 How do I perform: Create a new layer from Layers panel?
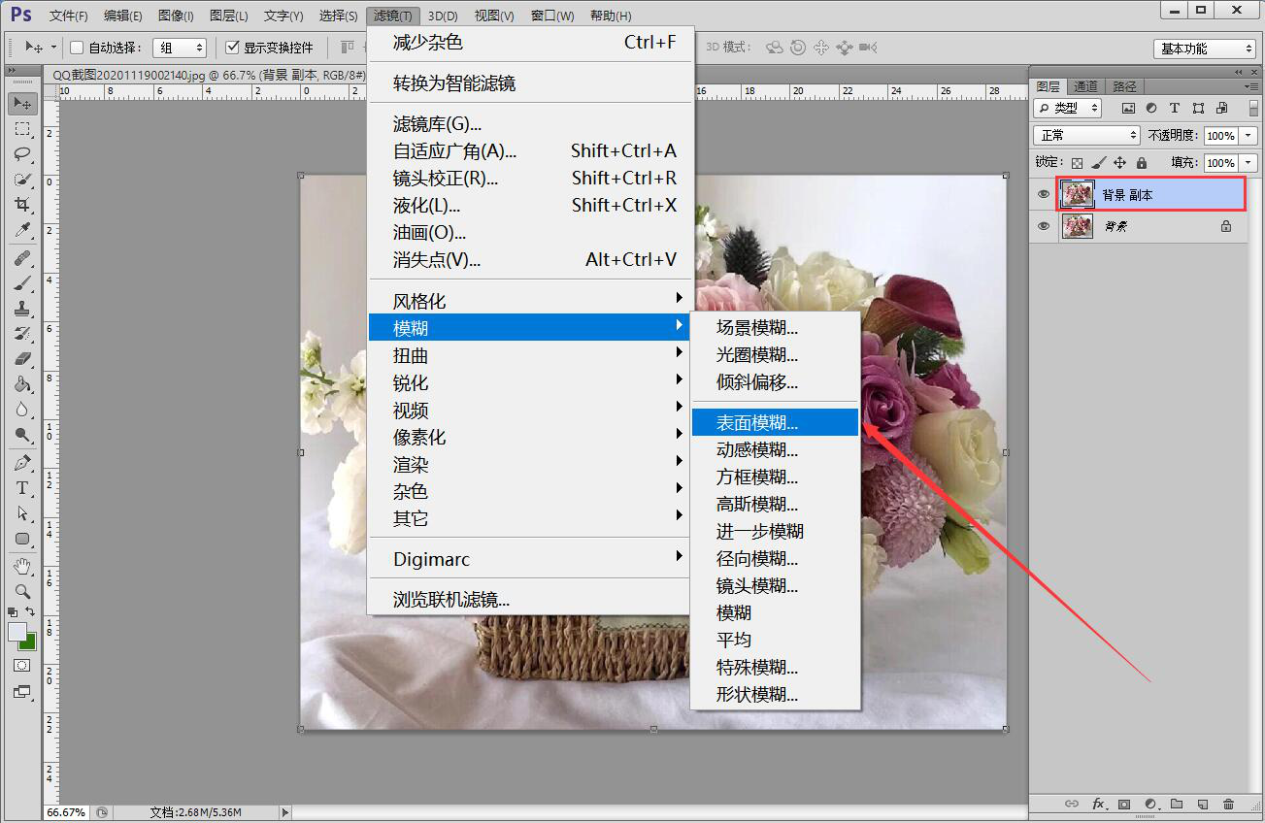(1202, 804)
